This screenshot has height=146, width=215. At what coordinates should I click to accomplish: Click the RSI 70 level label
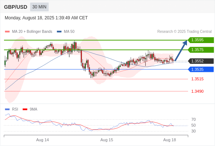point(193,119)
